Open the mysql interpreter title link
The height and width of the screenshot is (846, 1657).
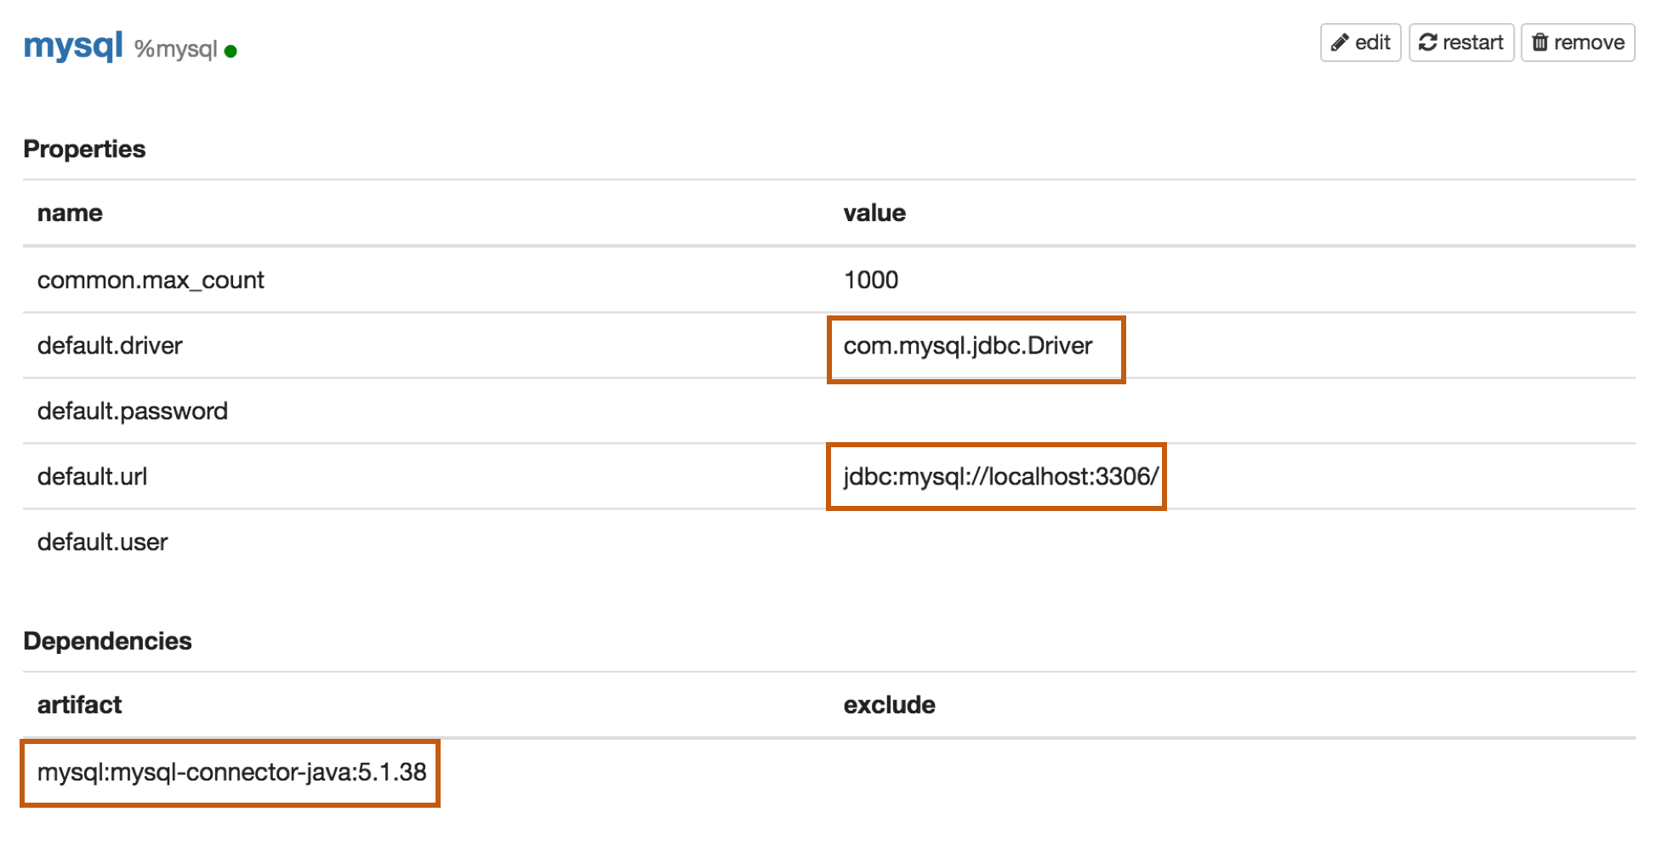point(73,45)
